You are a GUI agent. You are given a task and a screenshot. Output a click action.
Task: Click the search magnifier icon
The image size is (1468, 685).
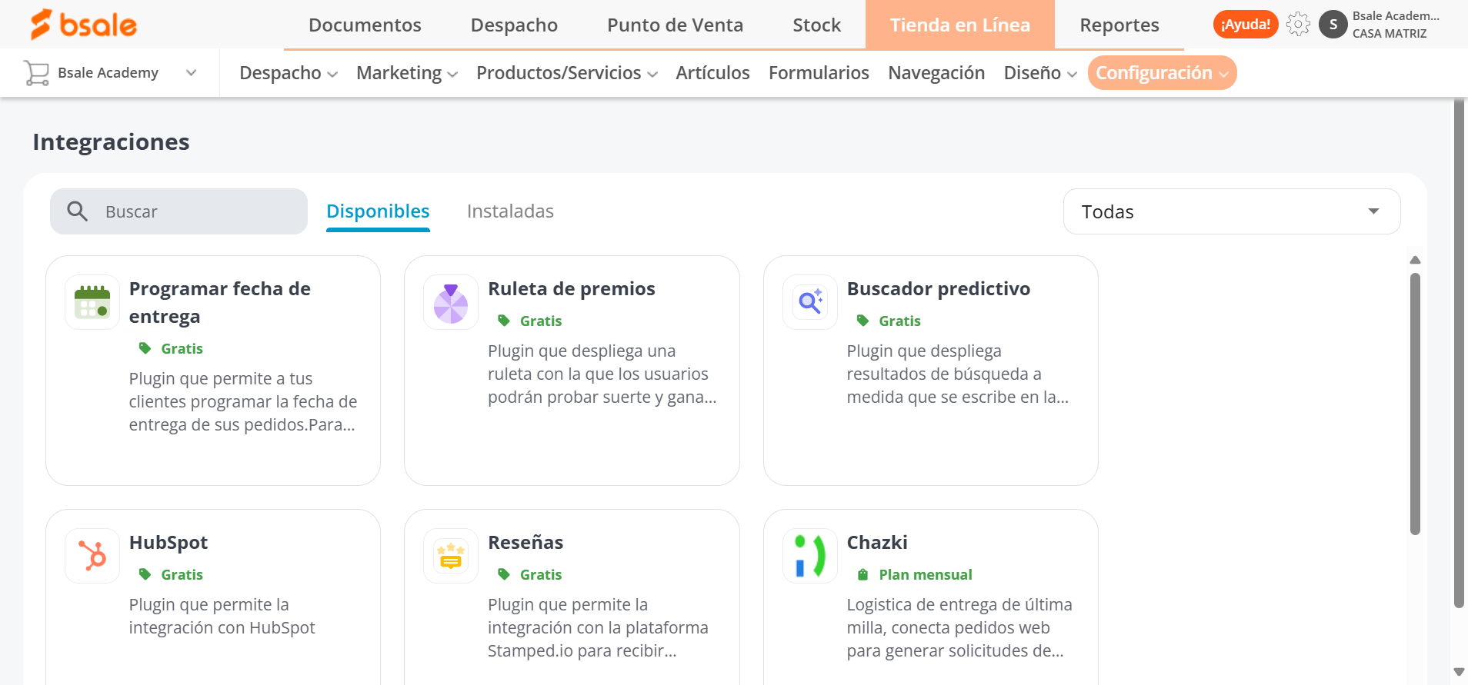pyautogui.click(x=77, y=211)
